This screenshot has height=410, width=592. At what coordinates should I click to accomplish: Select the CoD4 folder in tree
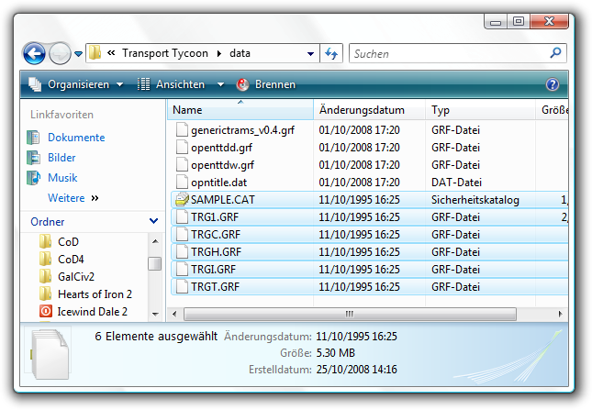point(71,260)
